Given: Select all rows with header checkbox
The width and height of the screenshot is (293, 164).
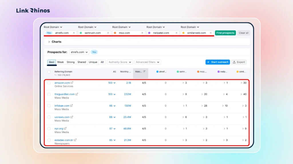Looking at the screenshot, I should click(49, 72).
